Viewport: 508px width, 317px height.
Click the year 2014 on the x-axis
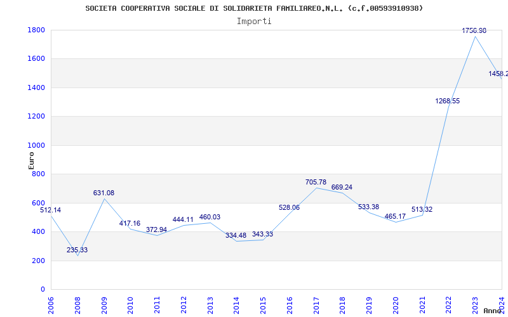click(x=236, y=306)
